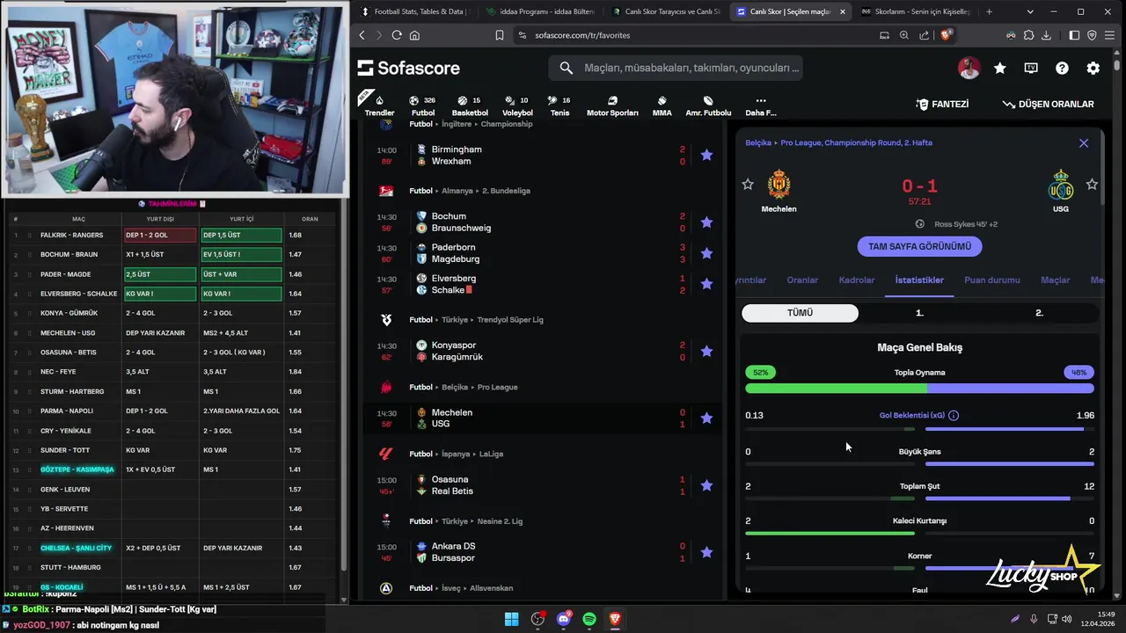1126x633 pixels.
Task: Switch to the Puan durumu tab
Action: tap(992, 280)
